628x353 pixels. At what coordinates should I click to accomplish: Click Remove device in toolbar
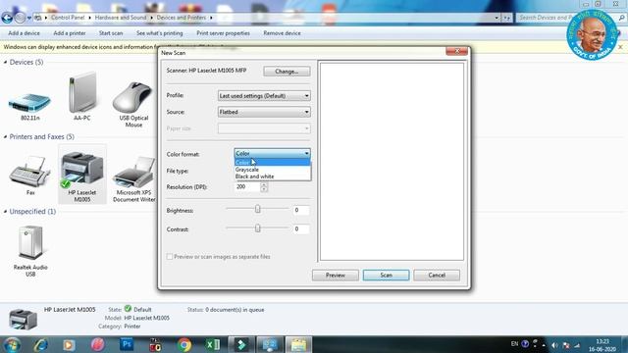point(282,33)
